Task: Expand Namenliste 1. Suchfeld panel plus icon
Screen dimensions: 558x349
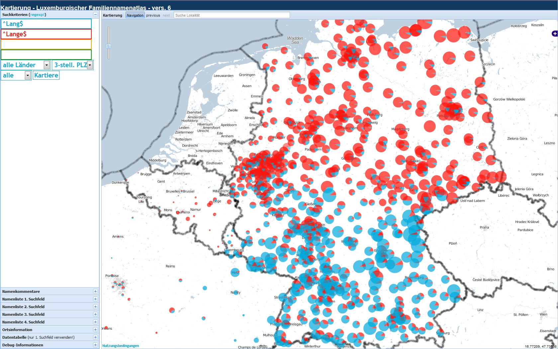Action: click(95, 299)
